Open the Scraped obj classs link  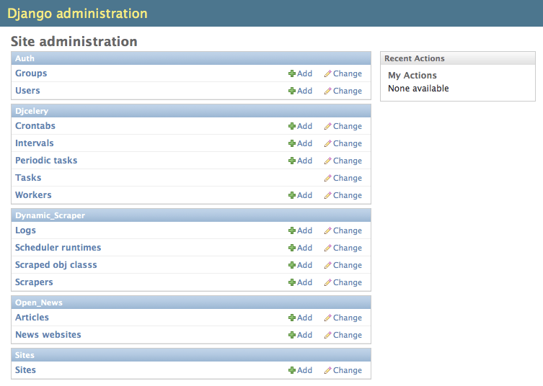tap(56, 265)
